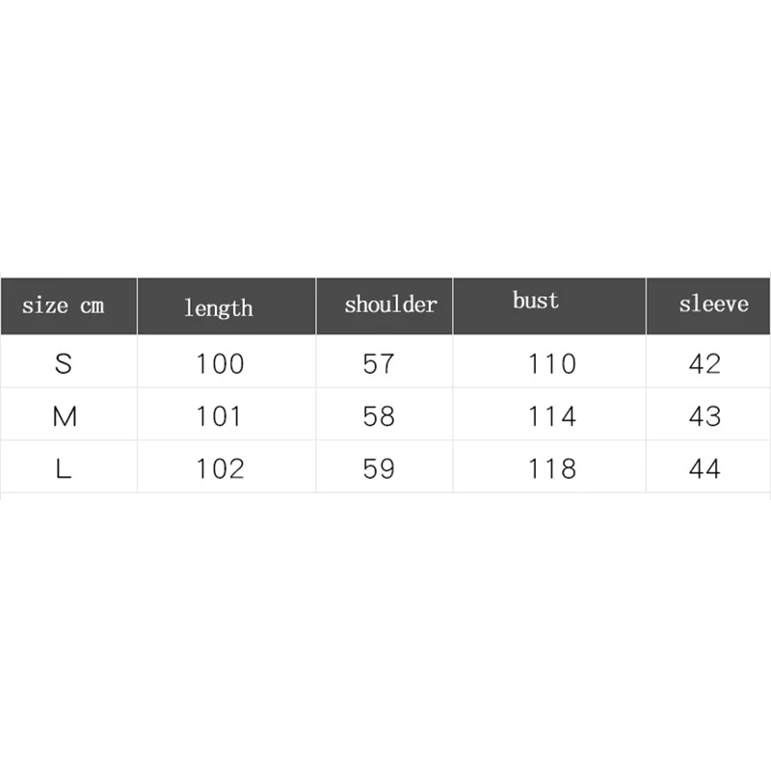
Task: Select the sleeve value 42
Action: [705, 364]
